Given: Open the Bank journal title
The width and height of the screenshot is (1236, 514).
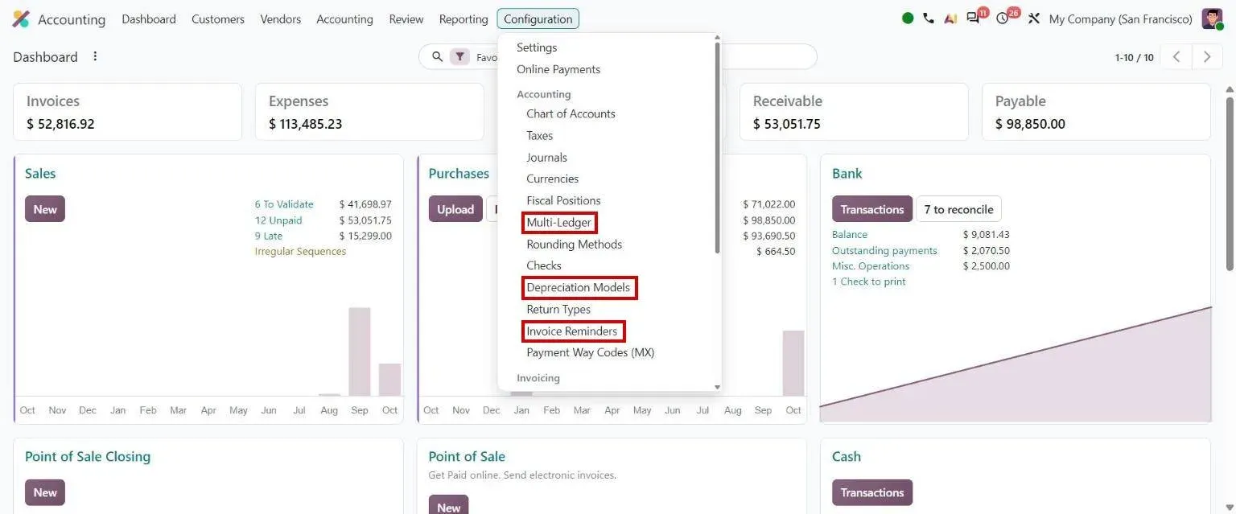Looking at the screenshot, I should 847,174.
